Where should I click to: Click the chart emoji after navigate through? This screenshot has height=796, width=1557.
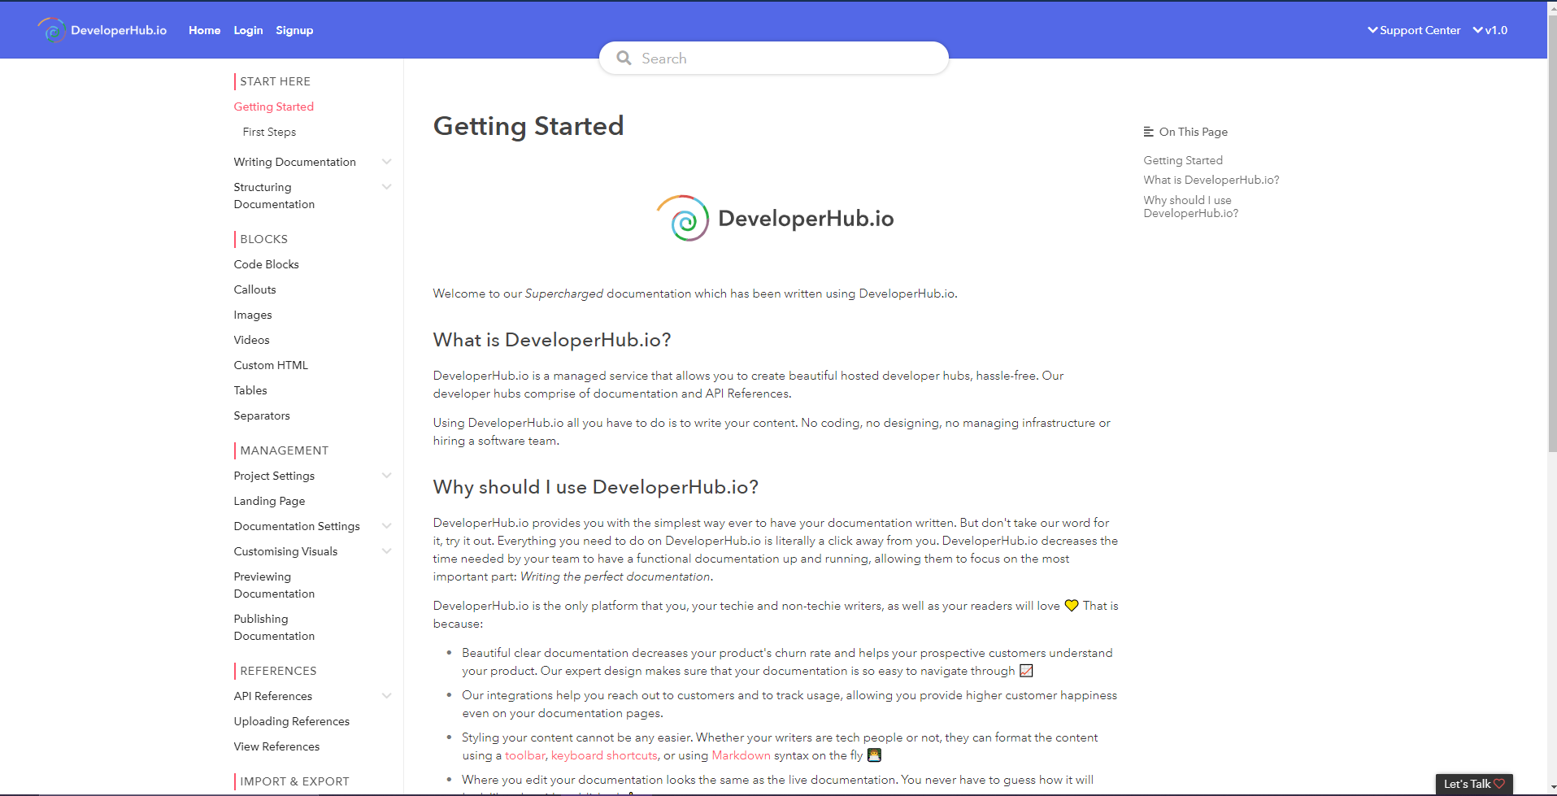tap(1026, 671)
